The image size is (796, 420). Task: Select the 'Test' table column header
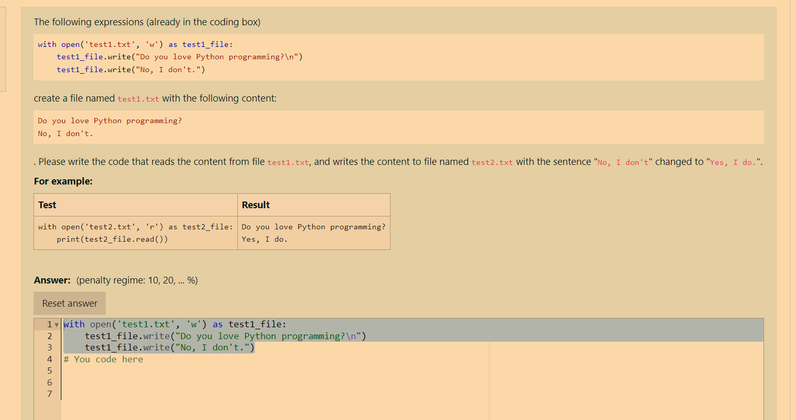pyautogui.click(x=47, y=205)
